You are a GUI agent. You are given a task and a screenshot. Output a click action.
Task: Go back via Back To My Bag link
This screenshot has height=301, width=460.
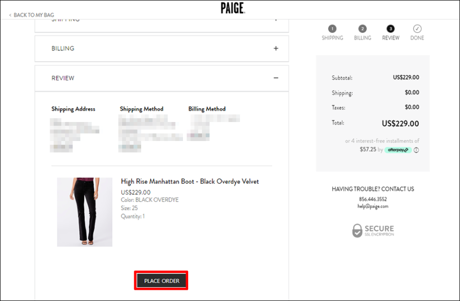pos(31,15)
